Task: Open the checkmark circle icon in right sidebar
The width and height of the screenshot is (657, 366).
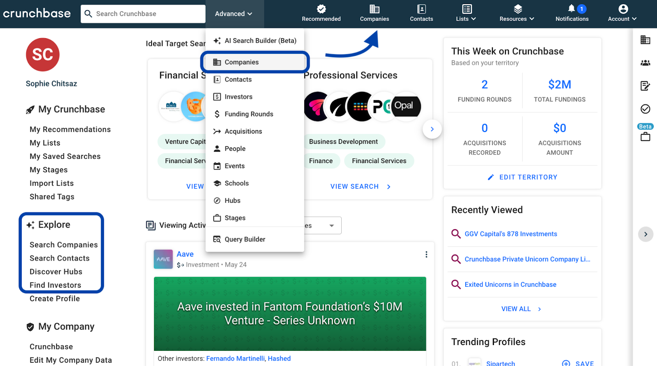Action: [645, 109]
